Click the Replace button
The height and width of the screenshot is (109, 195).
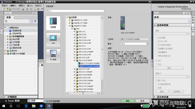click(x=162, y=92)
